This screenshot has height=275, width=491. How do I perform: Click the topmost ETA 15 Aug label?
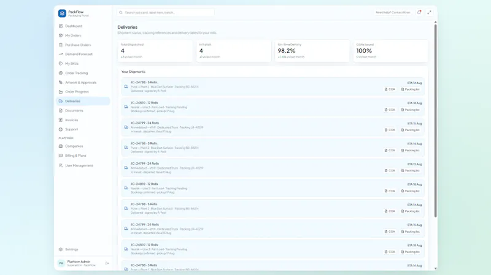click(414, 124)
